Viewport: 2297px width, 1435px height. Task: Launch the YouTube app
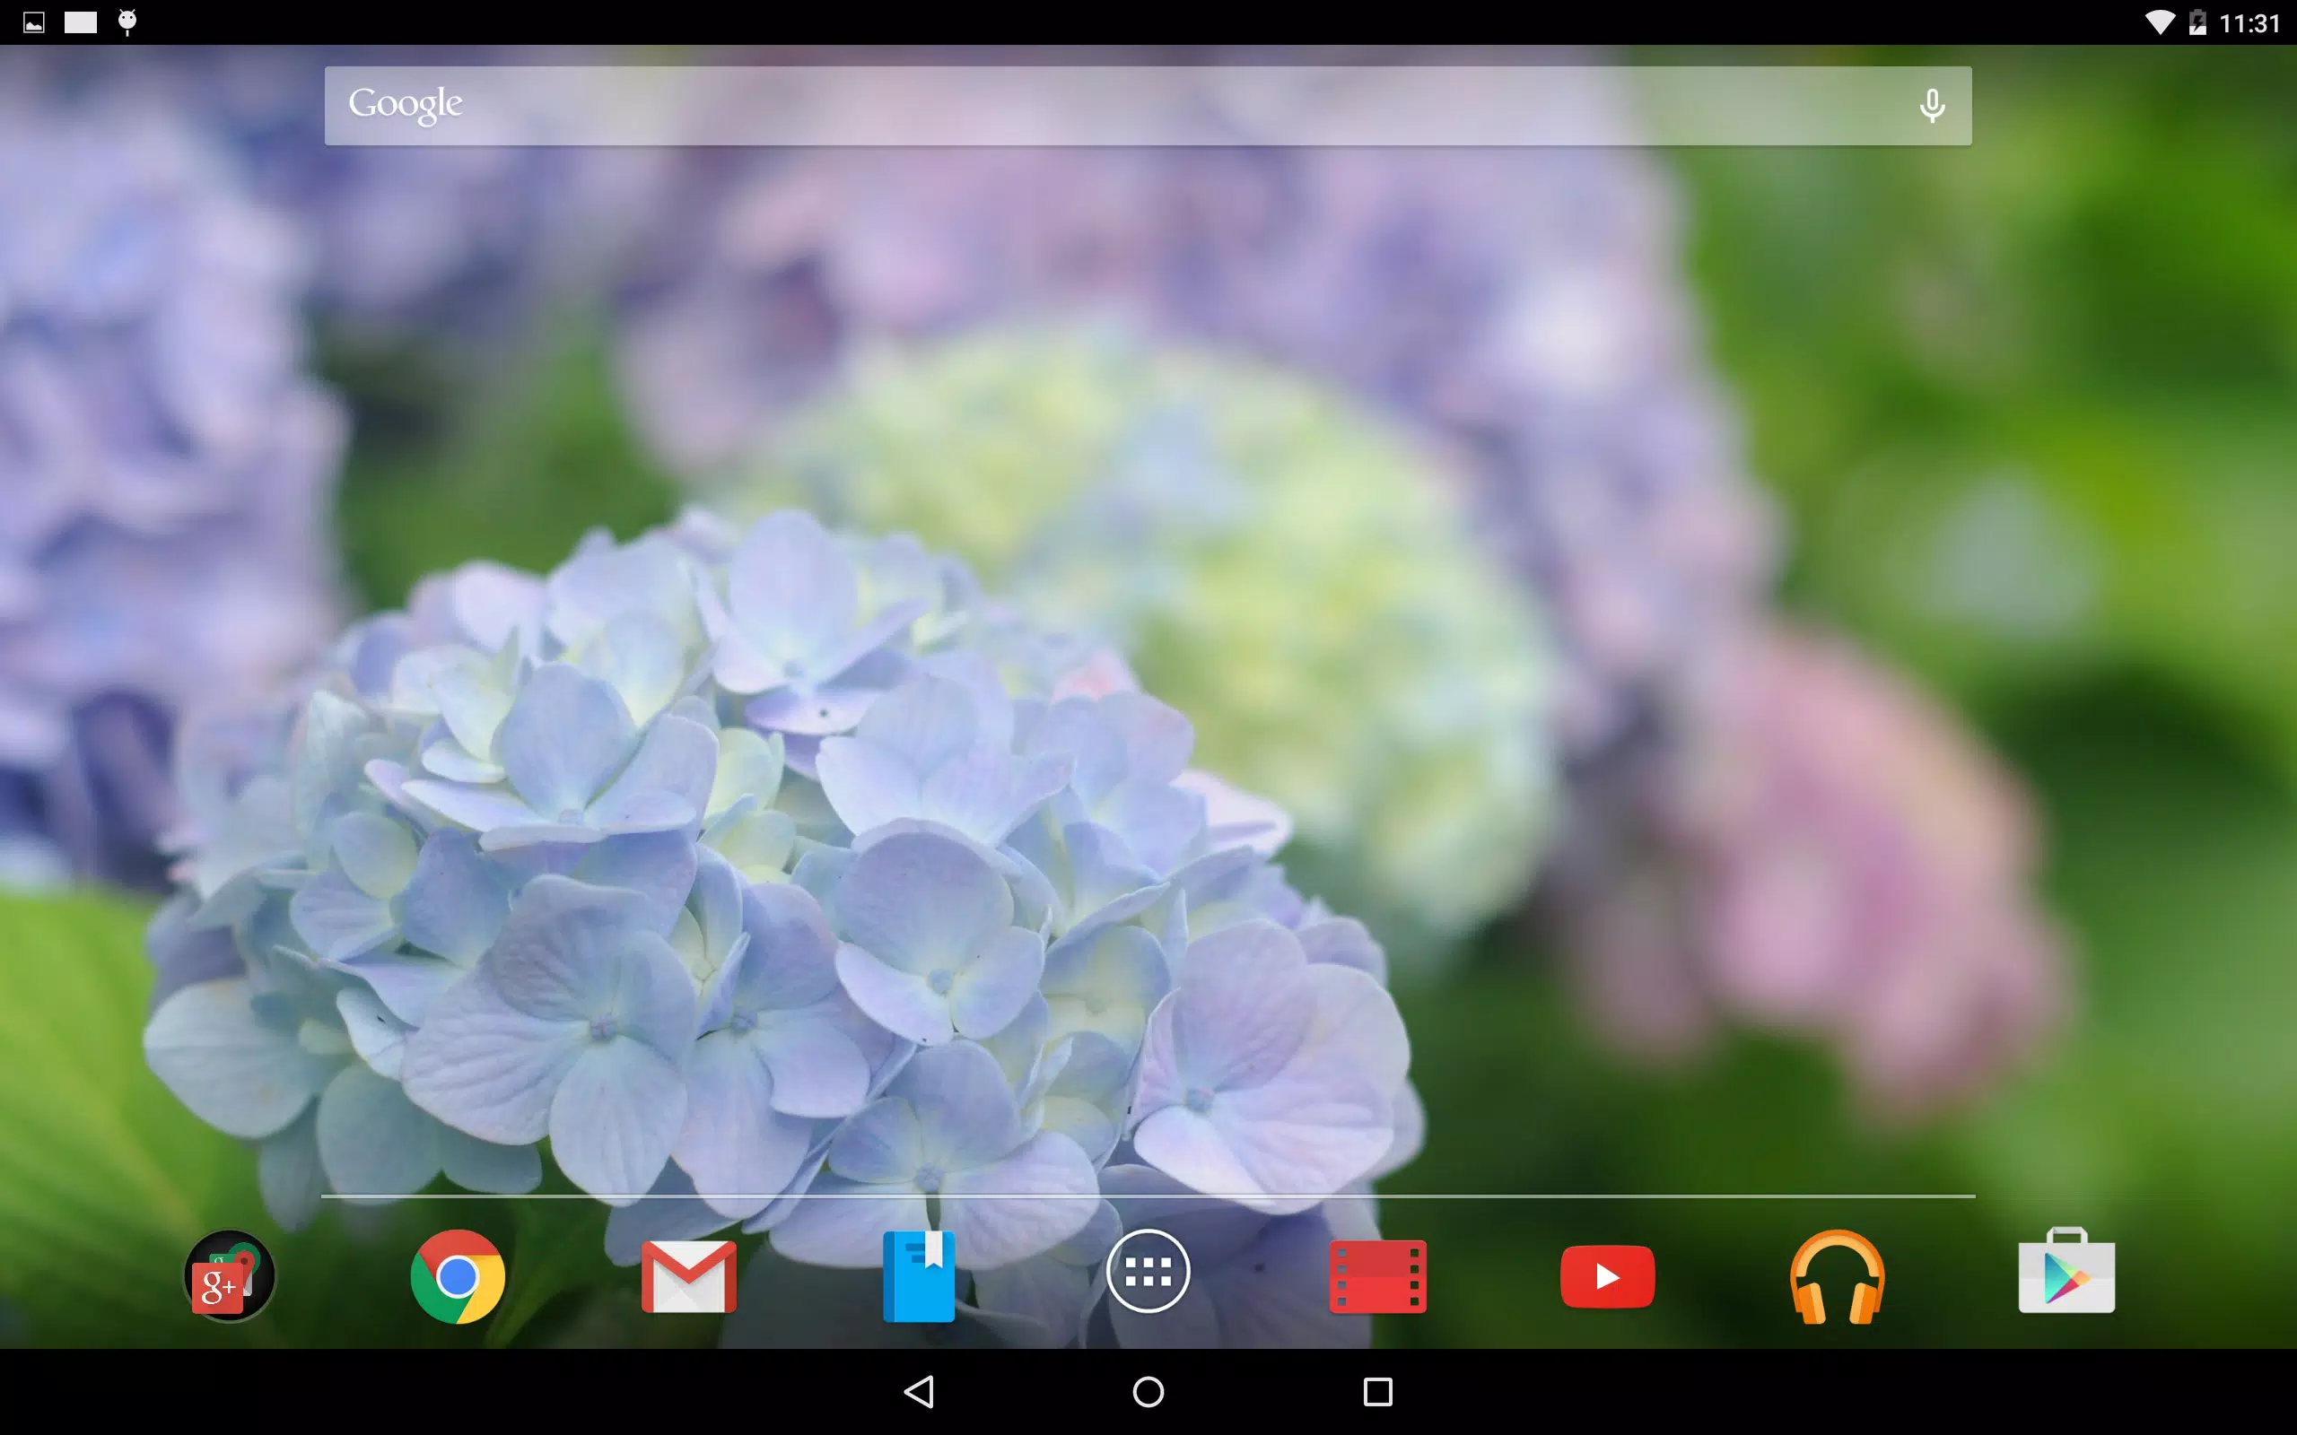(1607, 1276)
